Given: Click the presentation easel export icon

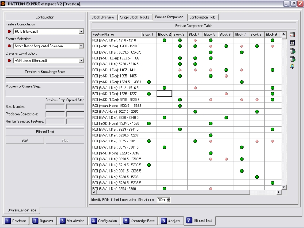Looking at the screenshot, I should coord(292,66).
